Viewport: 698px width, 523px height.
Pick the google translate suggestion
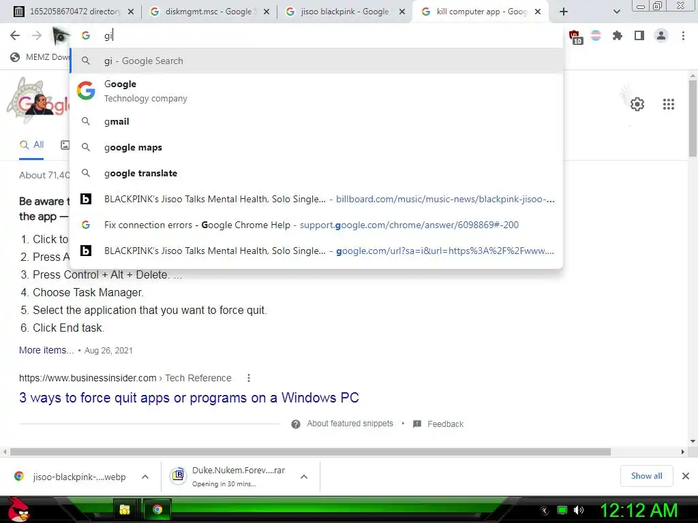click(x=316, y=173)
